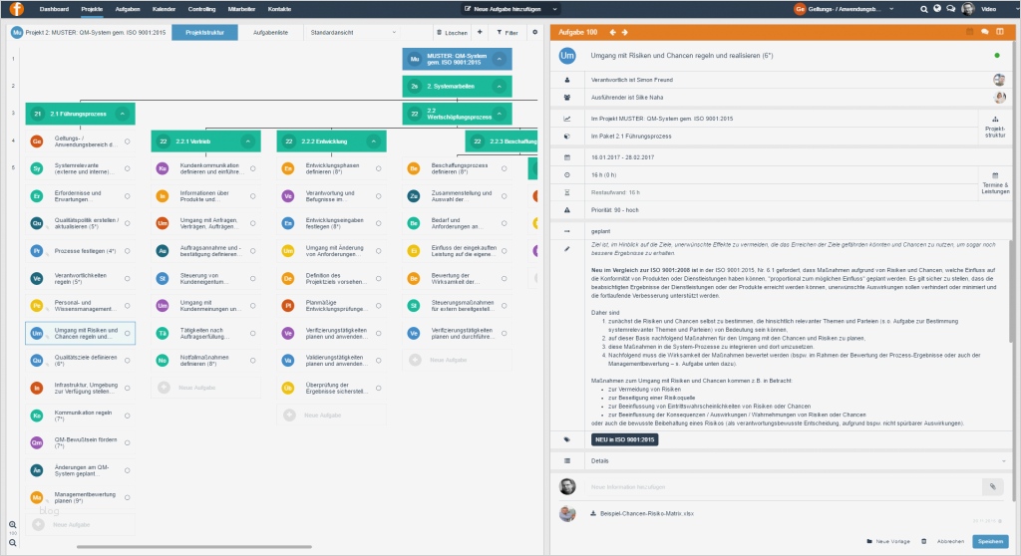Zoom out the project structure view
Image resolution: width=1021 pixels, height=556 pixels.
[12, 542]
